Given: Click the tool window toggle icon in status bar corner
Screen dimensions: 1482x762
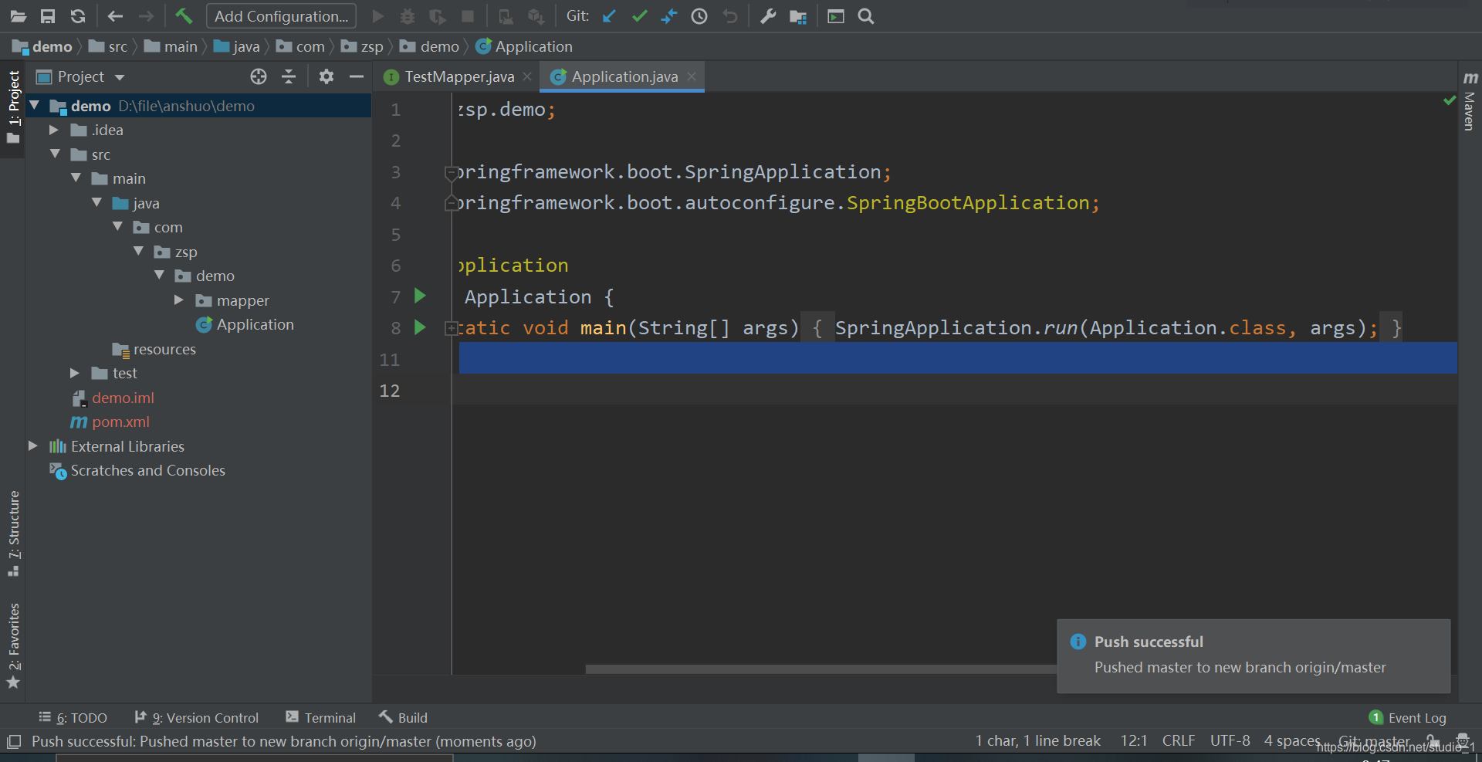Looking at the screenshot, I should 14,742.
